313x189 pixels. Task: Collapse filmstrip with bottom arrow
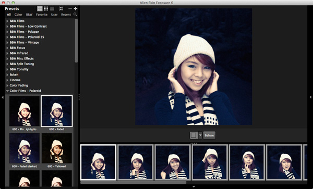coord(194,186)
